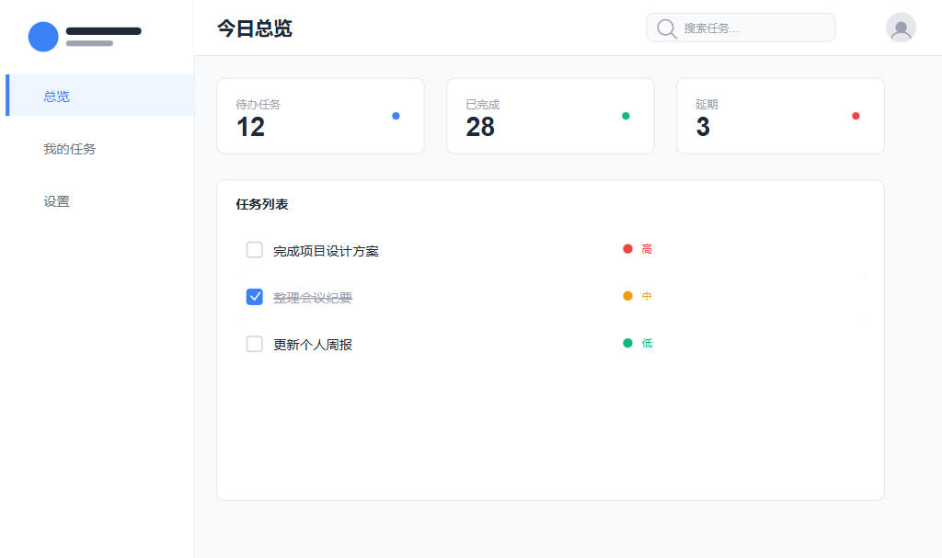Viewport: 942px width, 558px height.
Task: Select 总览 in the sidebar
Action: [x=55, y=96]
